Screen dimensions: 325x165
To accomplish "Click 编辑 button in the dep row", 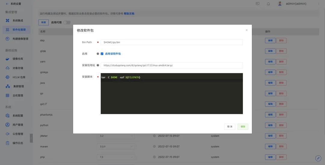I will click(x=270, y=40).
